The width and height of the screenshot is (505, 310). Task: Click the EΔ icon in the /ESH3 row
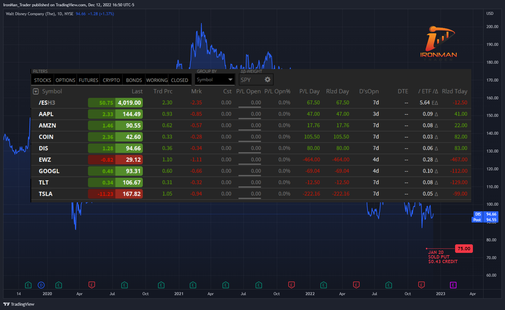tap(435, 103)
